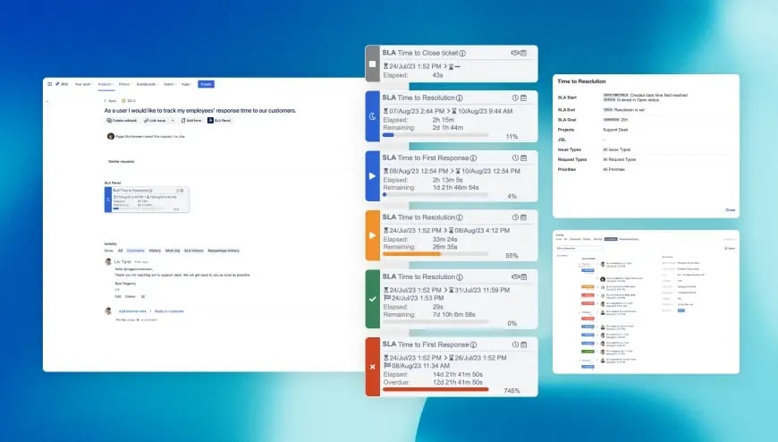Click the green checkmark status on the SLA card
The image size is (778, 442).
pos(373,299)
